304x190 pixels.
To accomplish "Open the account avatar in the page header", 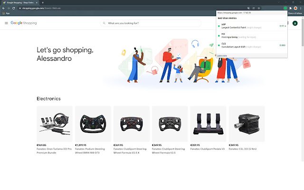I will pos(295,23).
